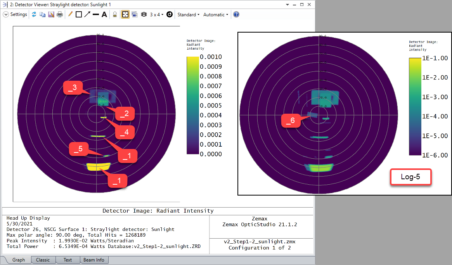
Task: Click the 0.0010 scale label
Action: click(x=211, y=57)
